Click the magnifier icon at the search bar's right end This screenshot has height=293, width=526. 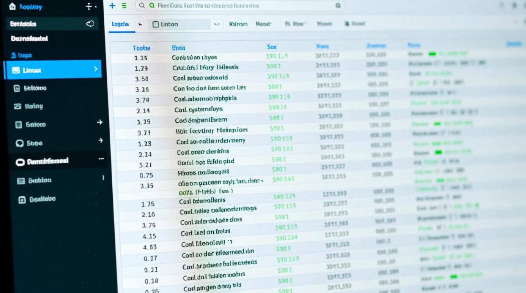[338, 5]
